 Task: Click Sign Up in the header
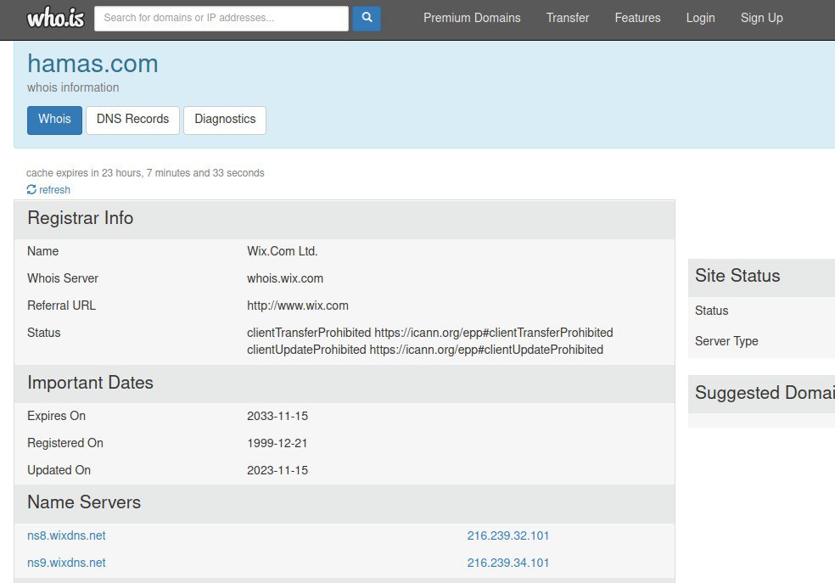coord(761,18)
